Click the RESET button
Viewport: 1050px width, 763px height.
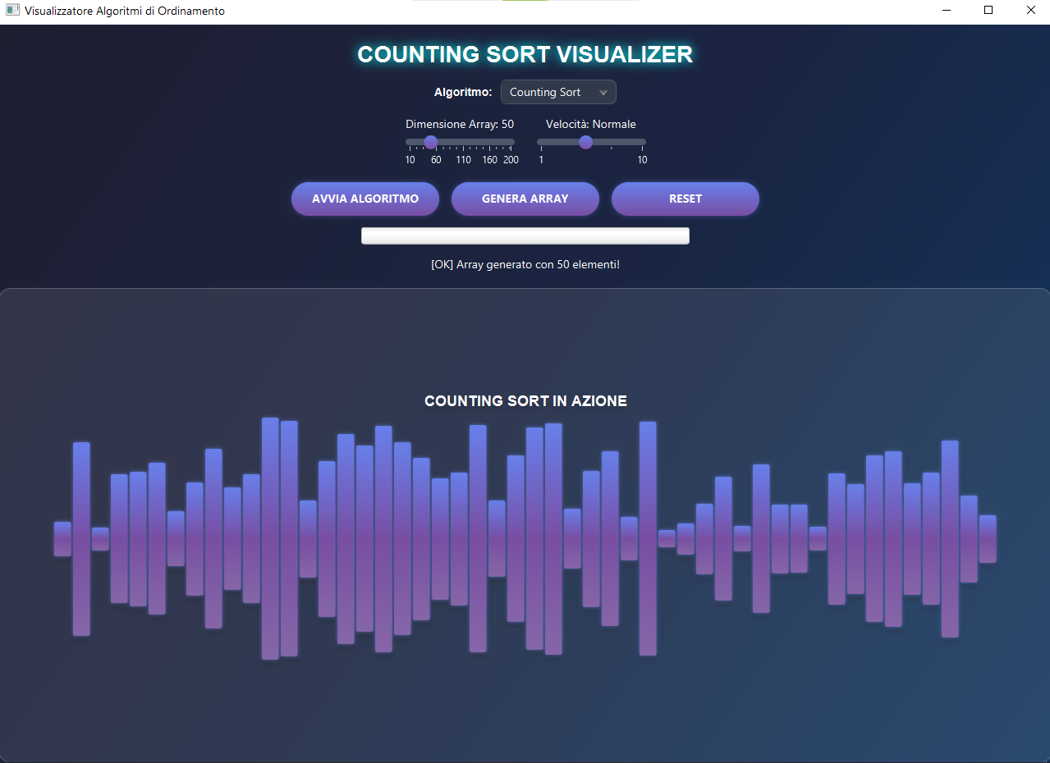tap(685, 199)
